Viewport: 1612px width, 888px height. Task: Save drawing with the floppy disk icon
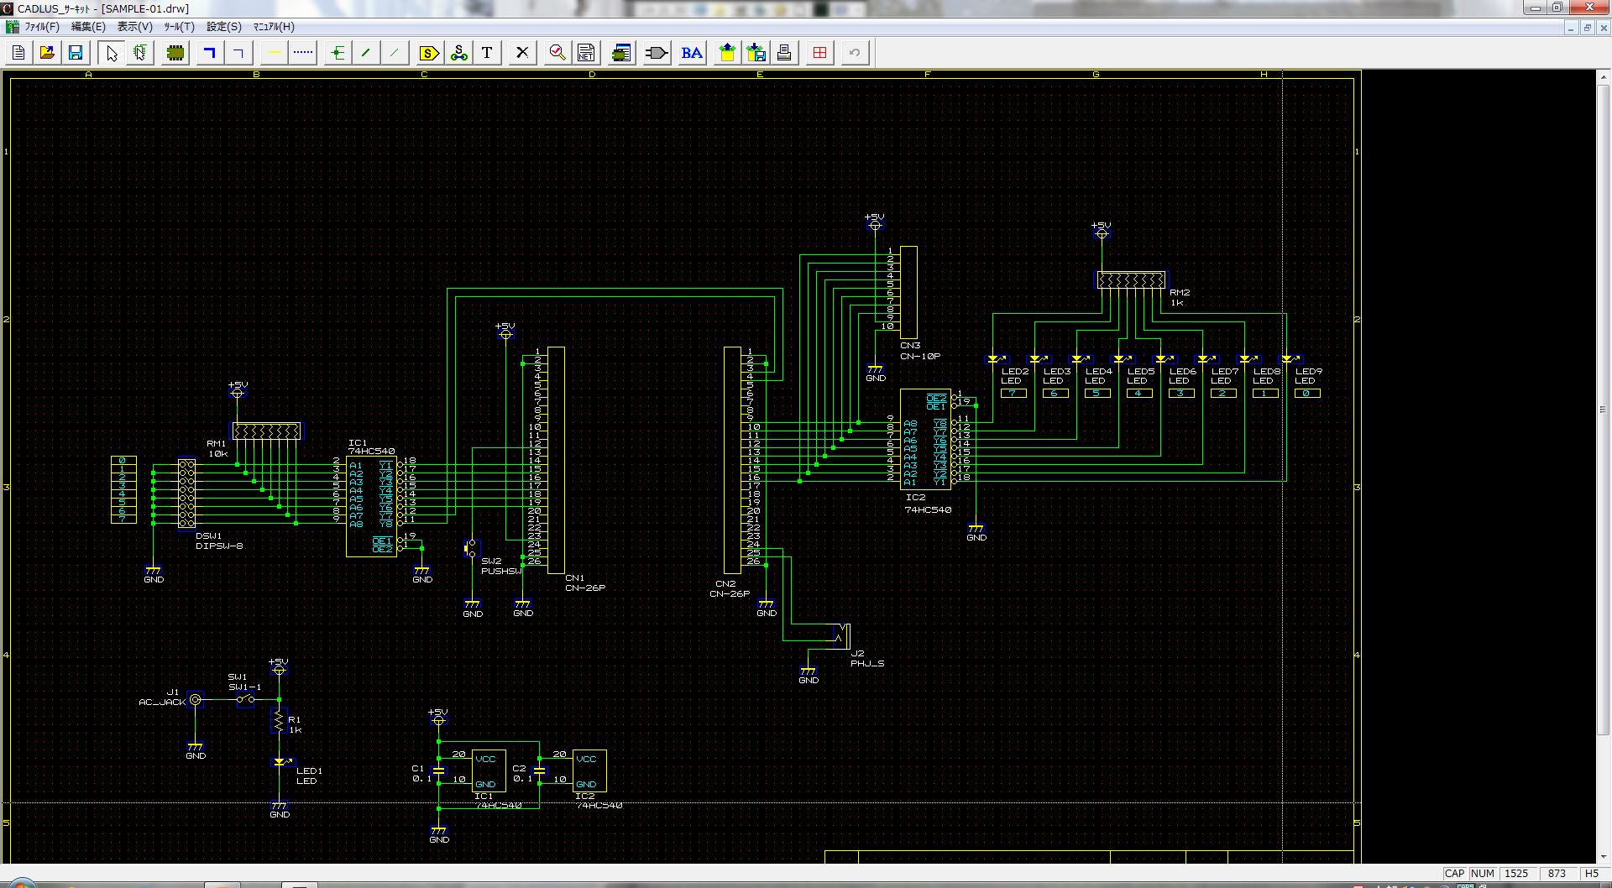[x=76, y=53]
